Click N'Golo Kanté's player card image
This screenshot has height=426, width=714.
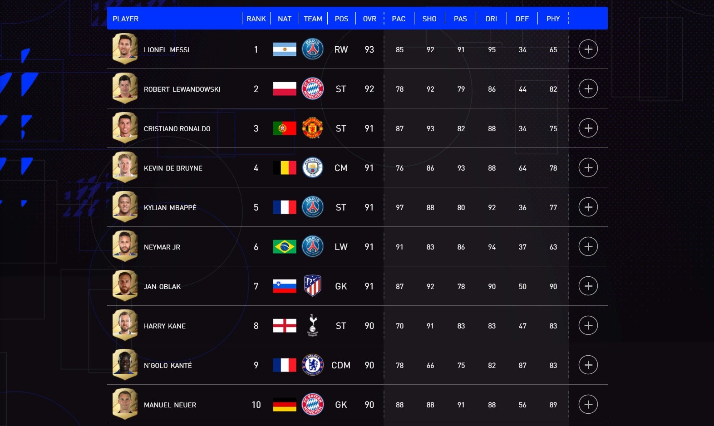[125, 365]
